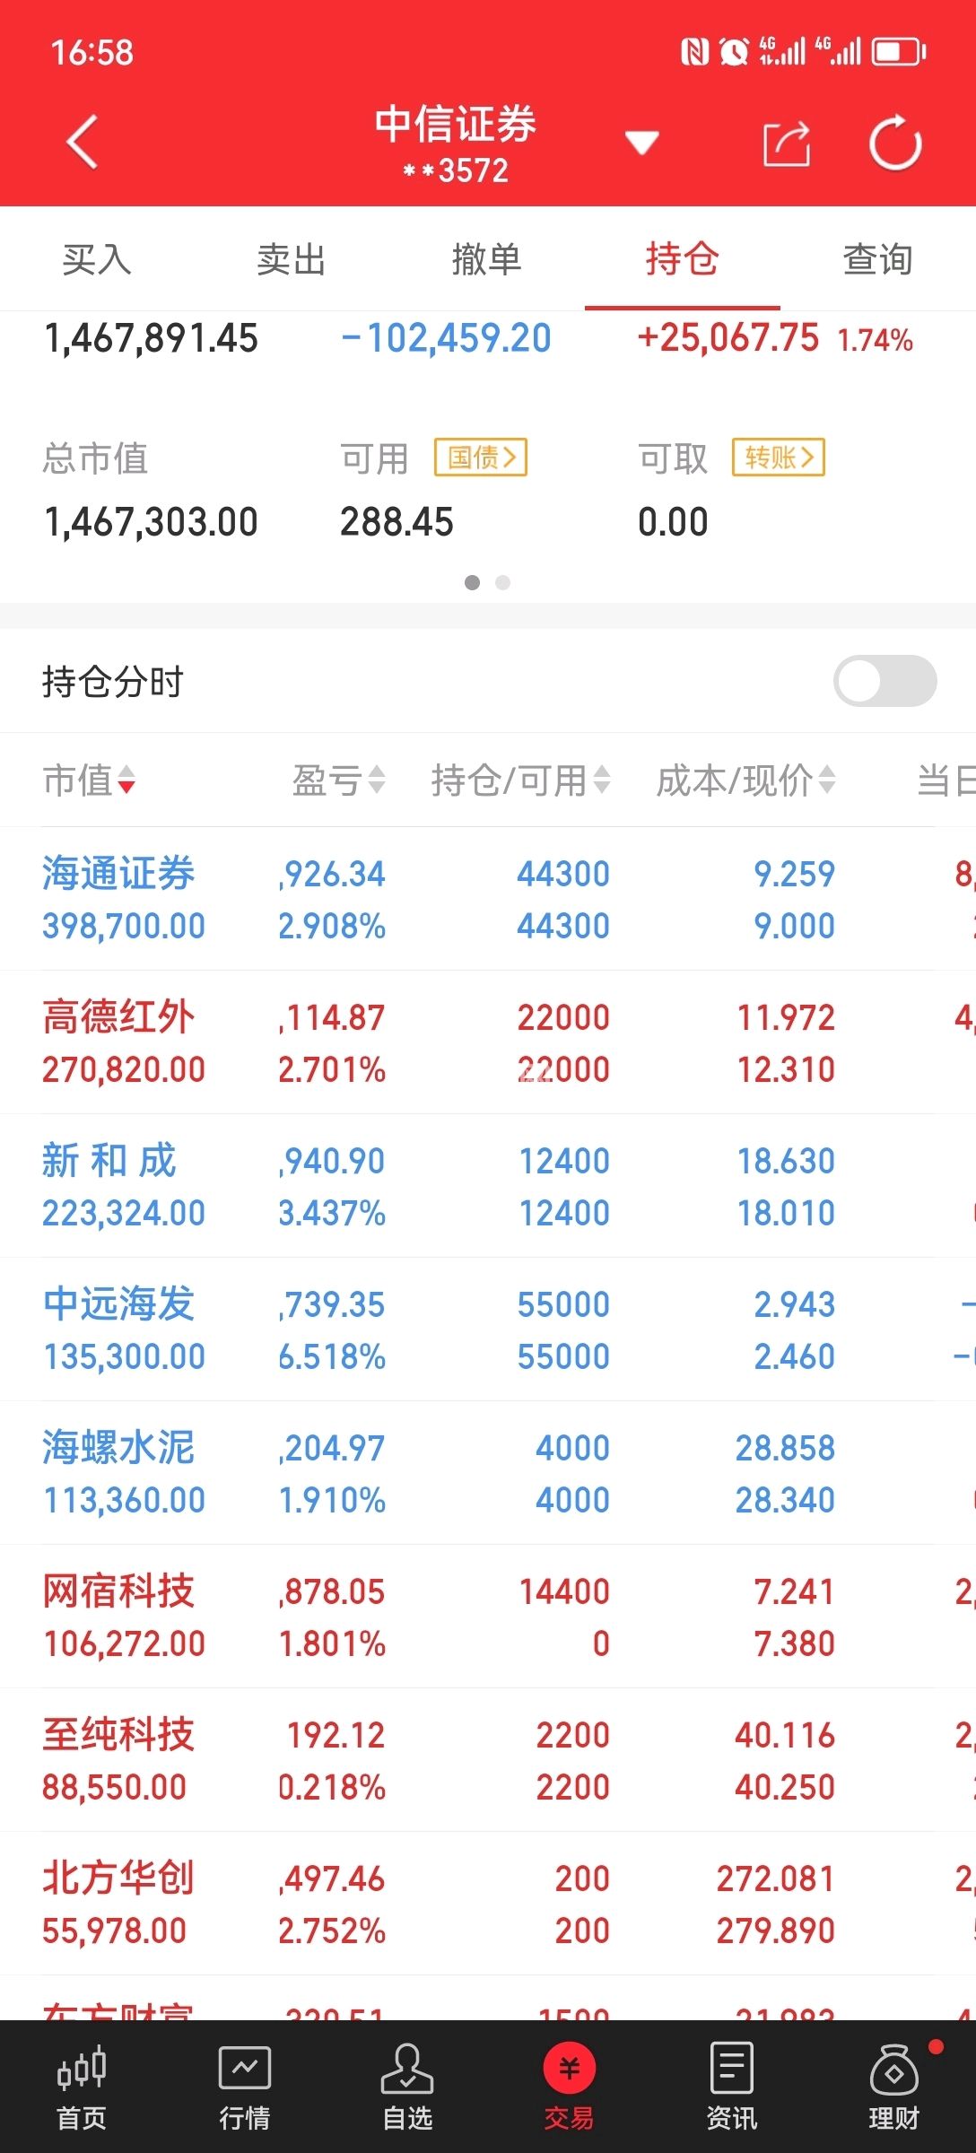Toggle the 持仓分时 switch
Screen dimensions: 976x2153
click(884, 682)
